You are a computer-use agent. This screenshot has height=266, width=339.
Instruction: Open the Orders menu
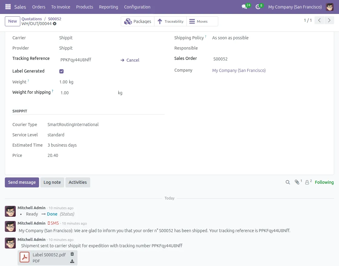tap(39, 7)
